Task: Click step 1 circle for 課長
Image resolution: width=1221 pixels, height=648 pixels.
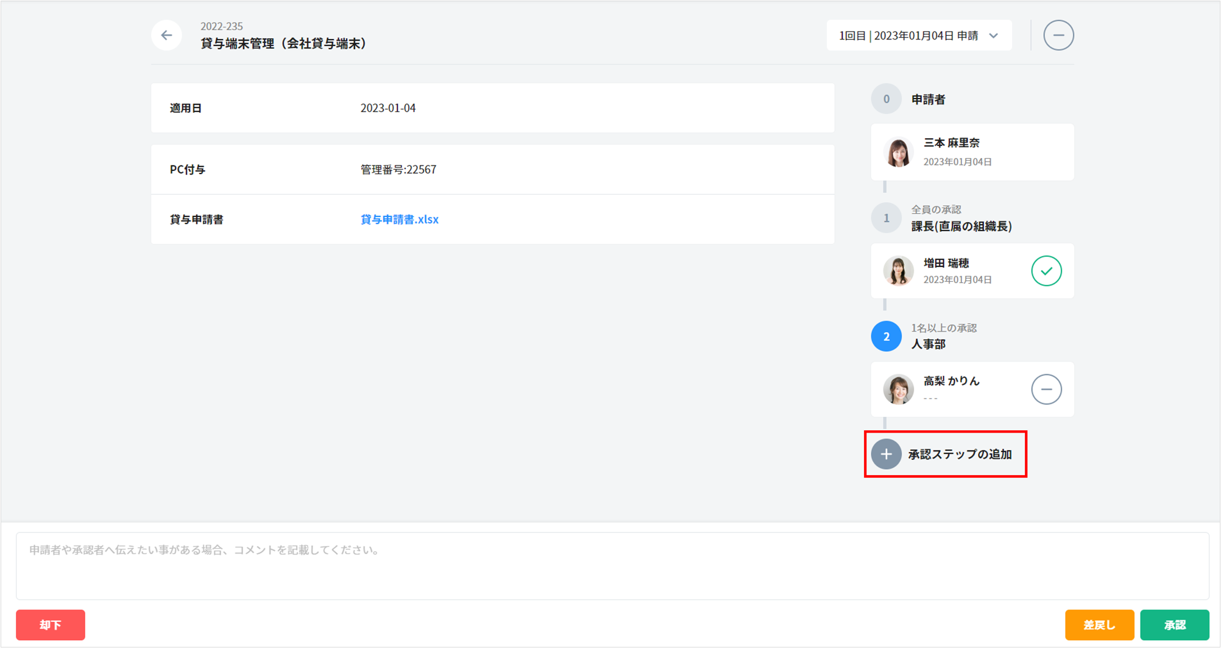Action: click(x=886, y=218)
